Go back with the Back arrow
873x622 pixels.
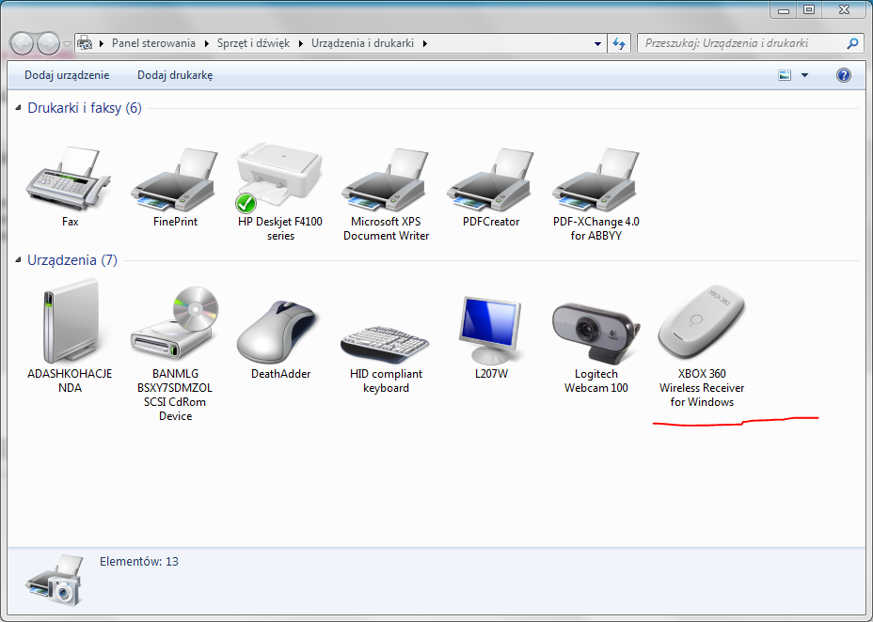pos(23,43)
